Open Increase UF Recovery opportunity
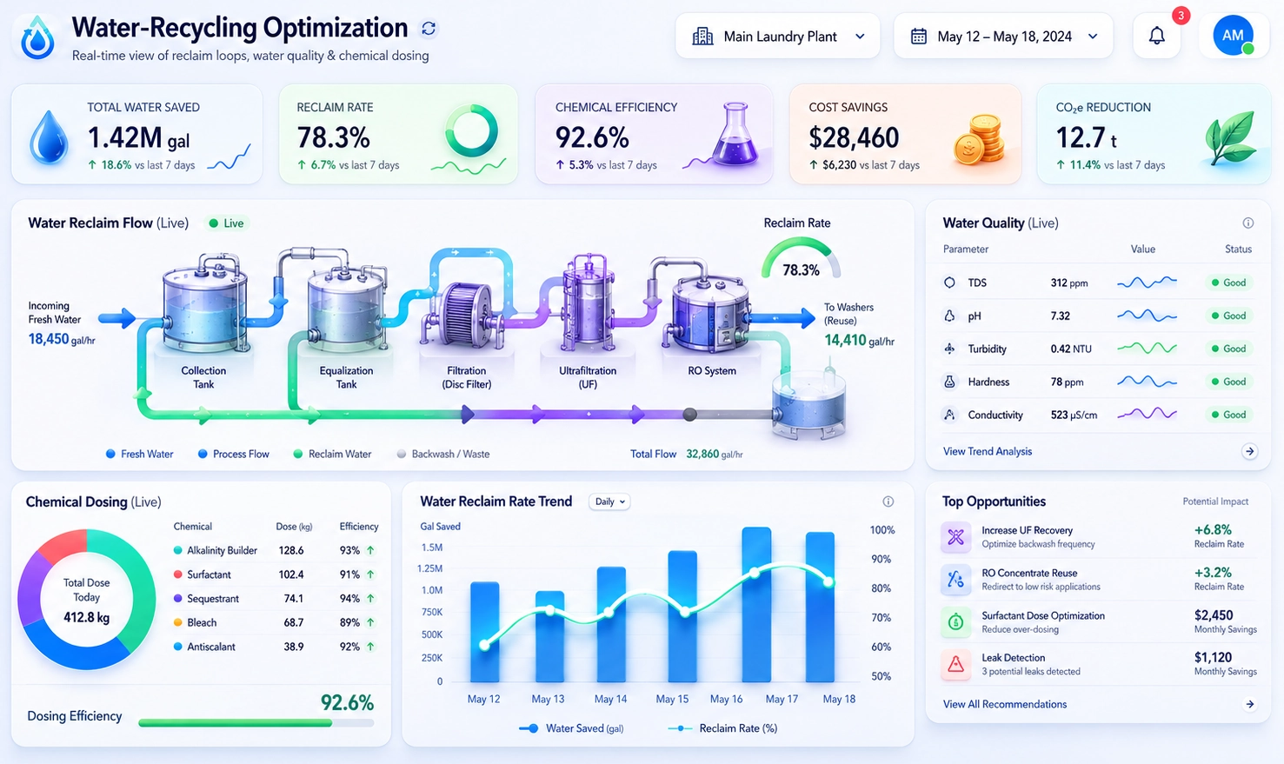 (x=1099, y=537)
